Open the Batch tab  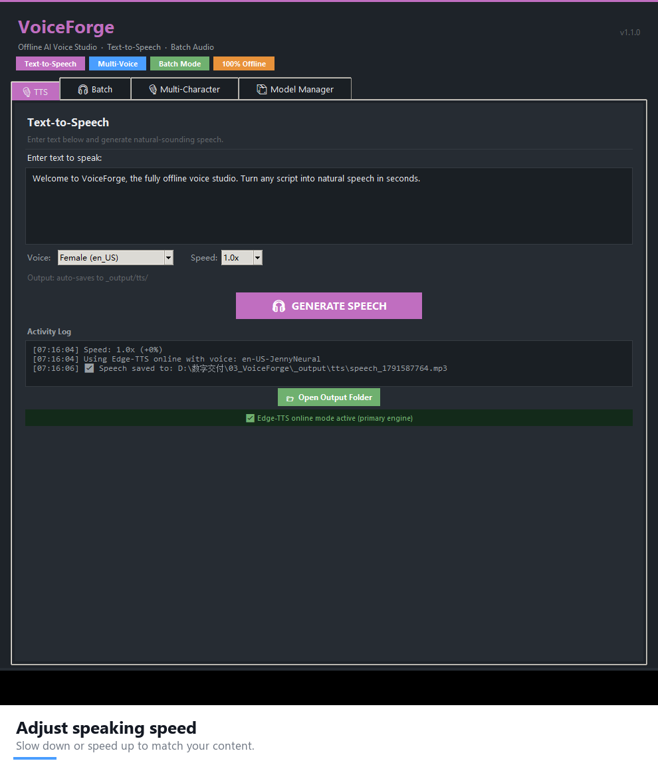tap(96, 89)
